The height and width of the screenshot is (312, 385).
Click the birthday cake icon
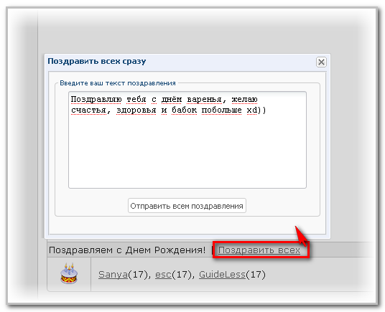tap(69, 273)
